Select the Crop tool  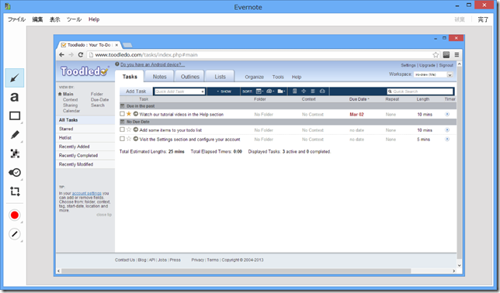click(x=15, y=191)
